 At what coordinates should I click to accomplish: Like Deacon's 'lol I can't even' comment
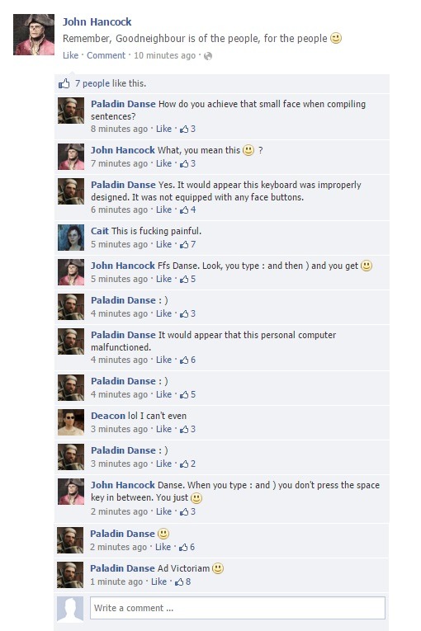tap(163, 429)
